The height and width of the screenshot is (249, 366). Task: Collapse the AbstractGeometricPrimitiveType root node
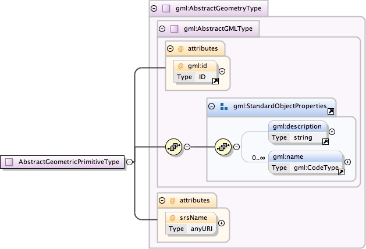(x=129, y=162)
